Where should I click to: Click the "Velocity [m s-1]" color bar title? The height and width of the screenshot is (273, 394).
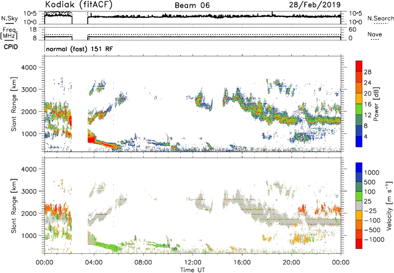389,205
